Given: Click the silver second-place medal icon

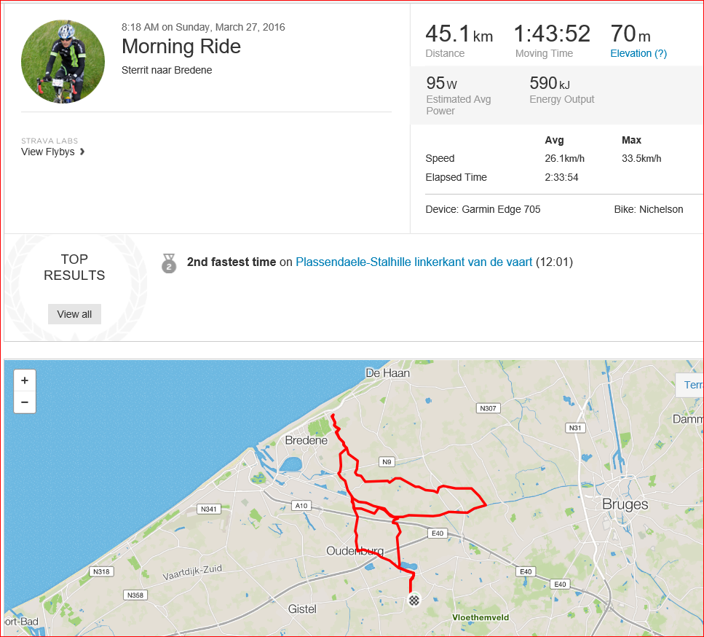Looking at the screenshot, I should [x=169, y=262].
